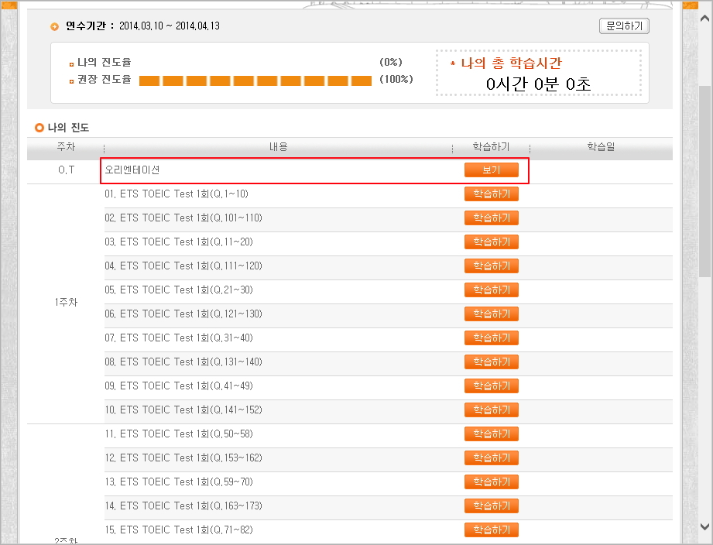Start 학습하기 for lesson 04 Q.111~120
This screenshot has width=713, height=545.
[x=491, y=266]
